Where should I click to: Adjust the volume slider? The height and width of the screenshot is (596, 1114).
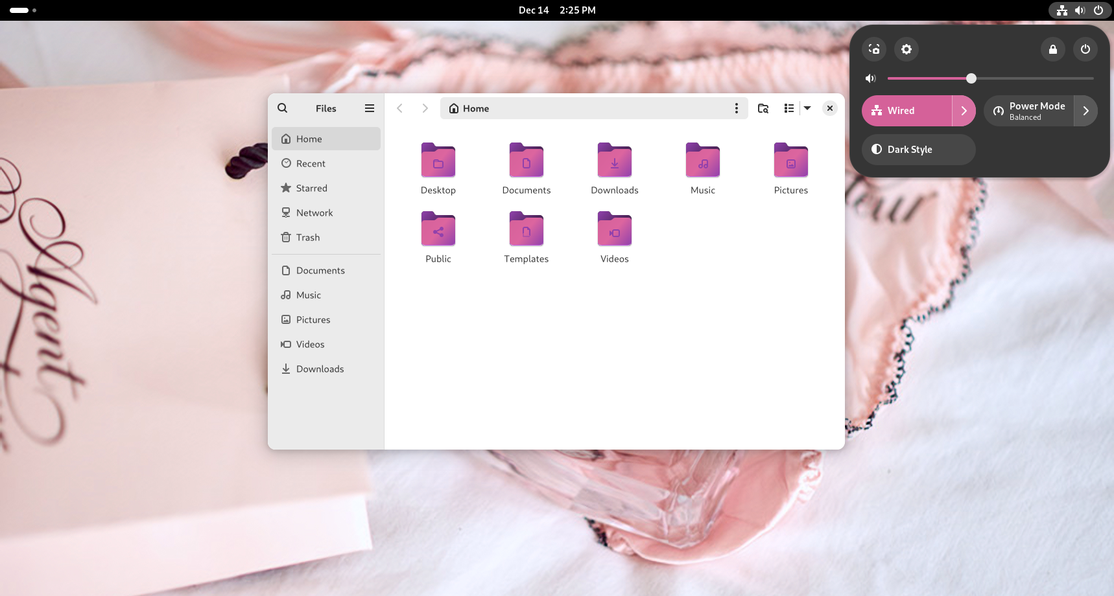click(991, 78)
